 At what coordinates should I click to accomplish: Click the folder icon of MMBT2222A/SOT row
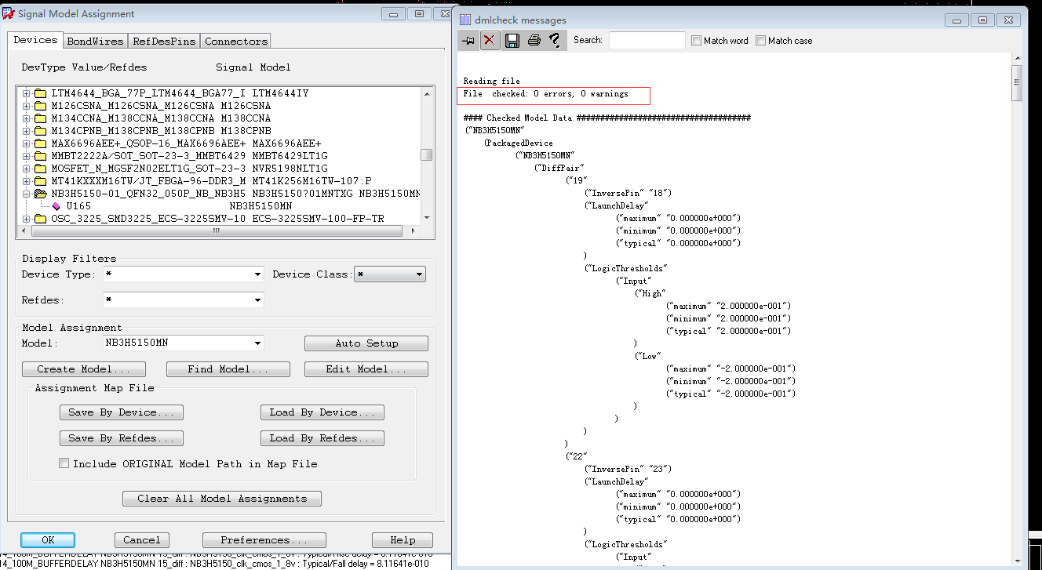pyautogui.click(x=40, y=156)
